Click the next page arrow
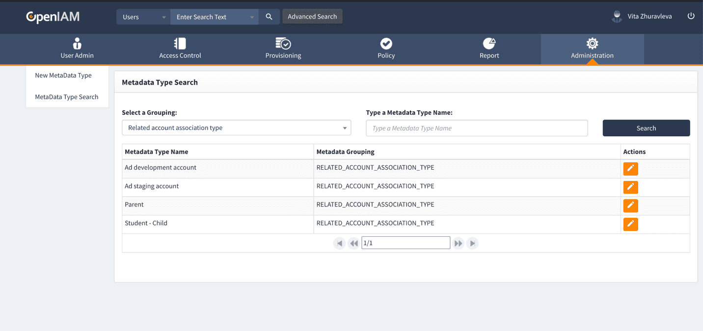 tap(458, 243)
